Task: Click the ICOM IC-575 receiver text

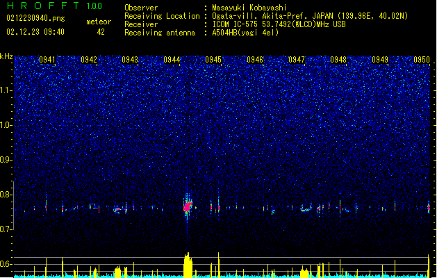Action: point(279,24)
